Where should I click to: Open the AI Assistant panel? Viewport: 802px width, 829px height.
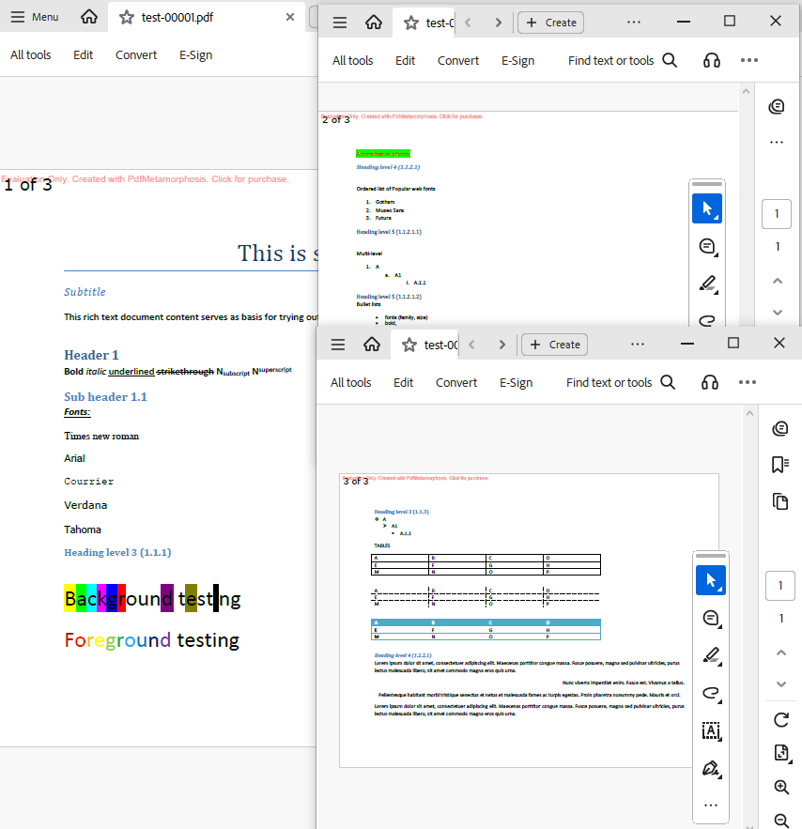[780, 428]
